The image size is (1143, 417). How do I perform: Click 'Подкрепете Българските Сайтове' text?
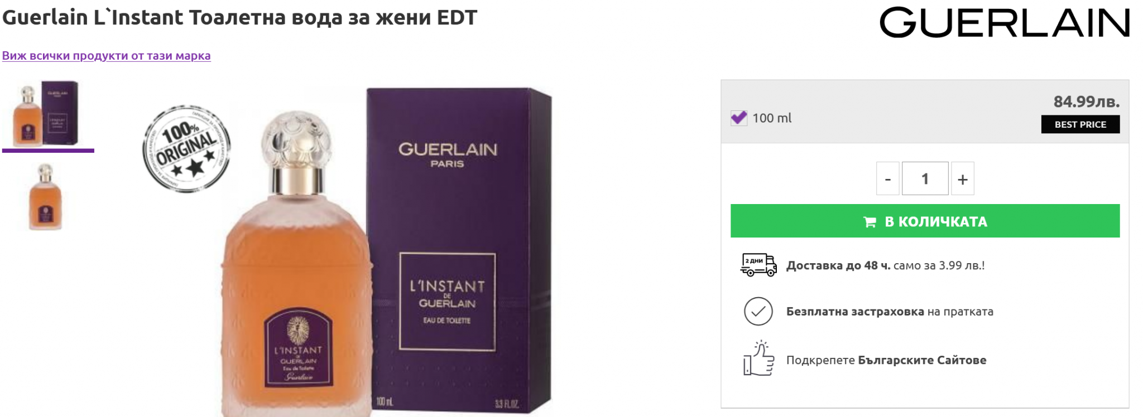886,360
